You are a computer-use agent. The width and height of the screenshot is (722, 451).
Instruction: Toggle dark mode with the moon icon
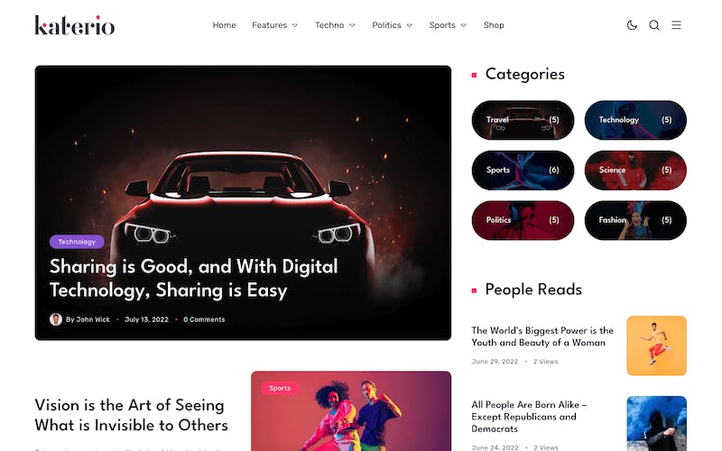click(632, 25)
